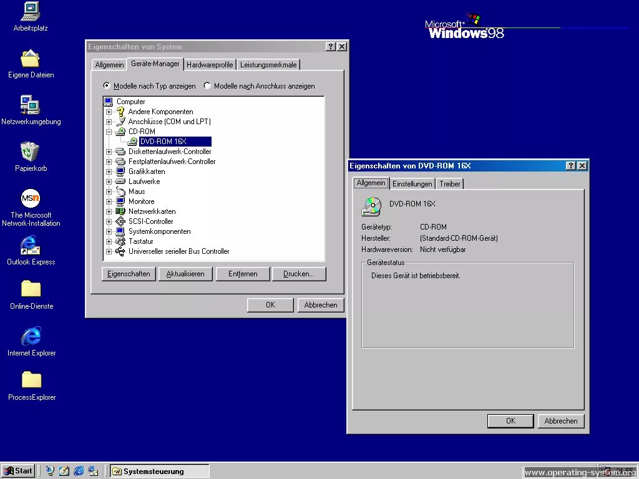Image resolution: width=639 pixels, height=479 pixels.
Task: Click the help question mark in DVD-ROM properties
Action: point(571,165)
